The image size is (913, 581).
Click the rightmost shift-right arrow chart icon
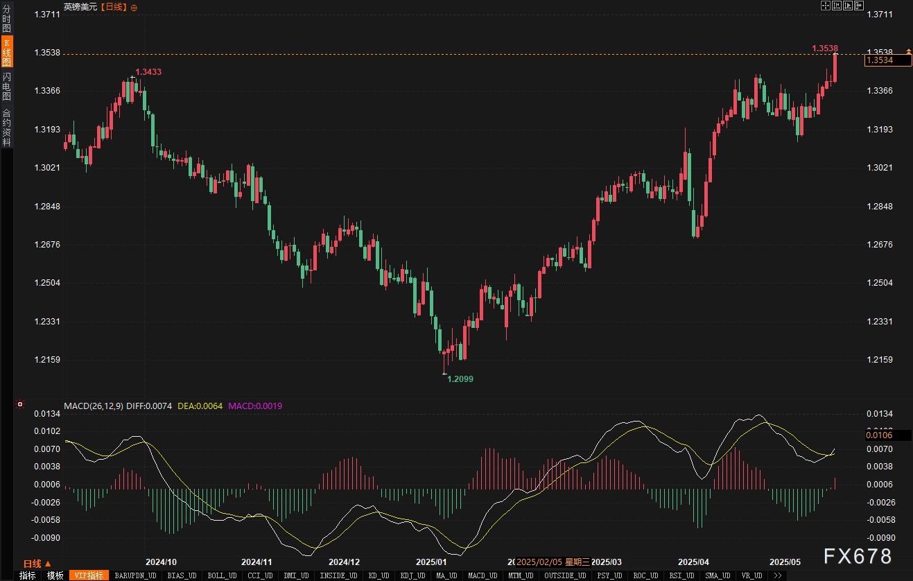click(x=859, y=6)
